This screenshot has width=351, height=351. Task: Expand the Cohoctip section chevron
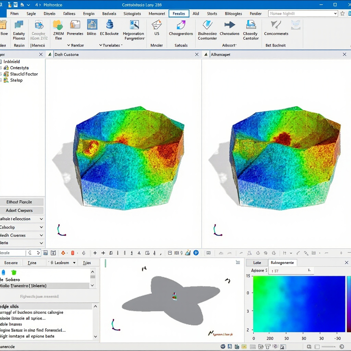click(41, 227)
